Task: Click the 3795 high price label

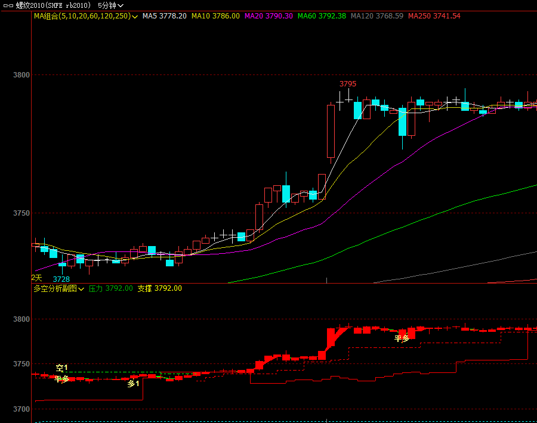Action: [348, 84]
